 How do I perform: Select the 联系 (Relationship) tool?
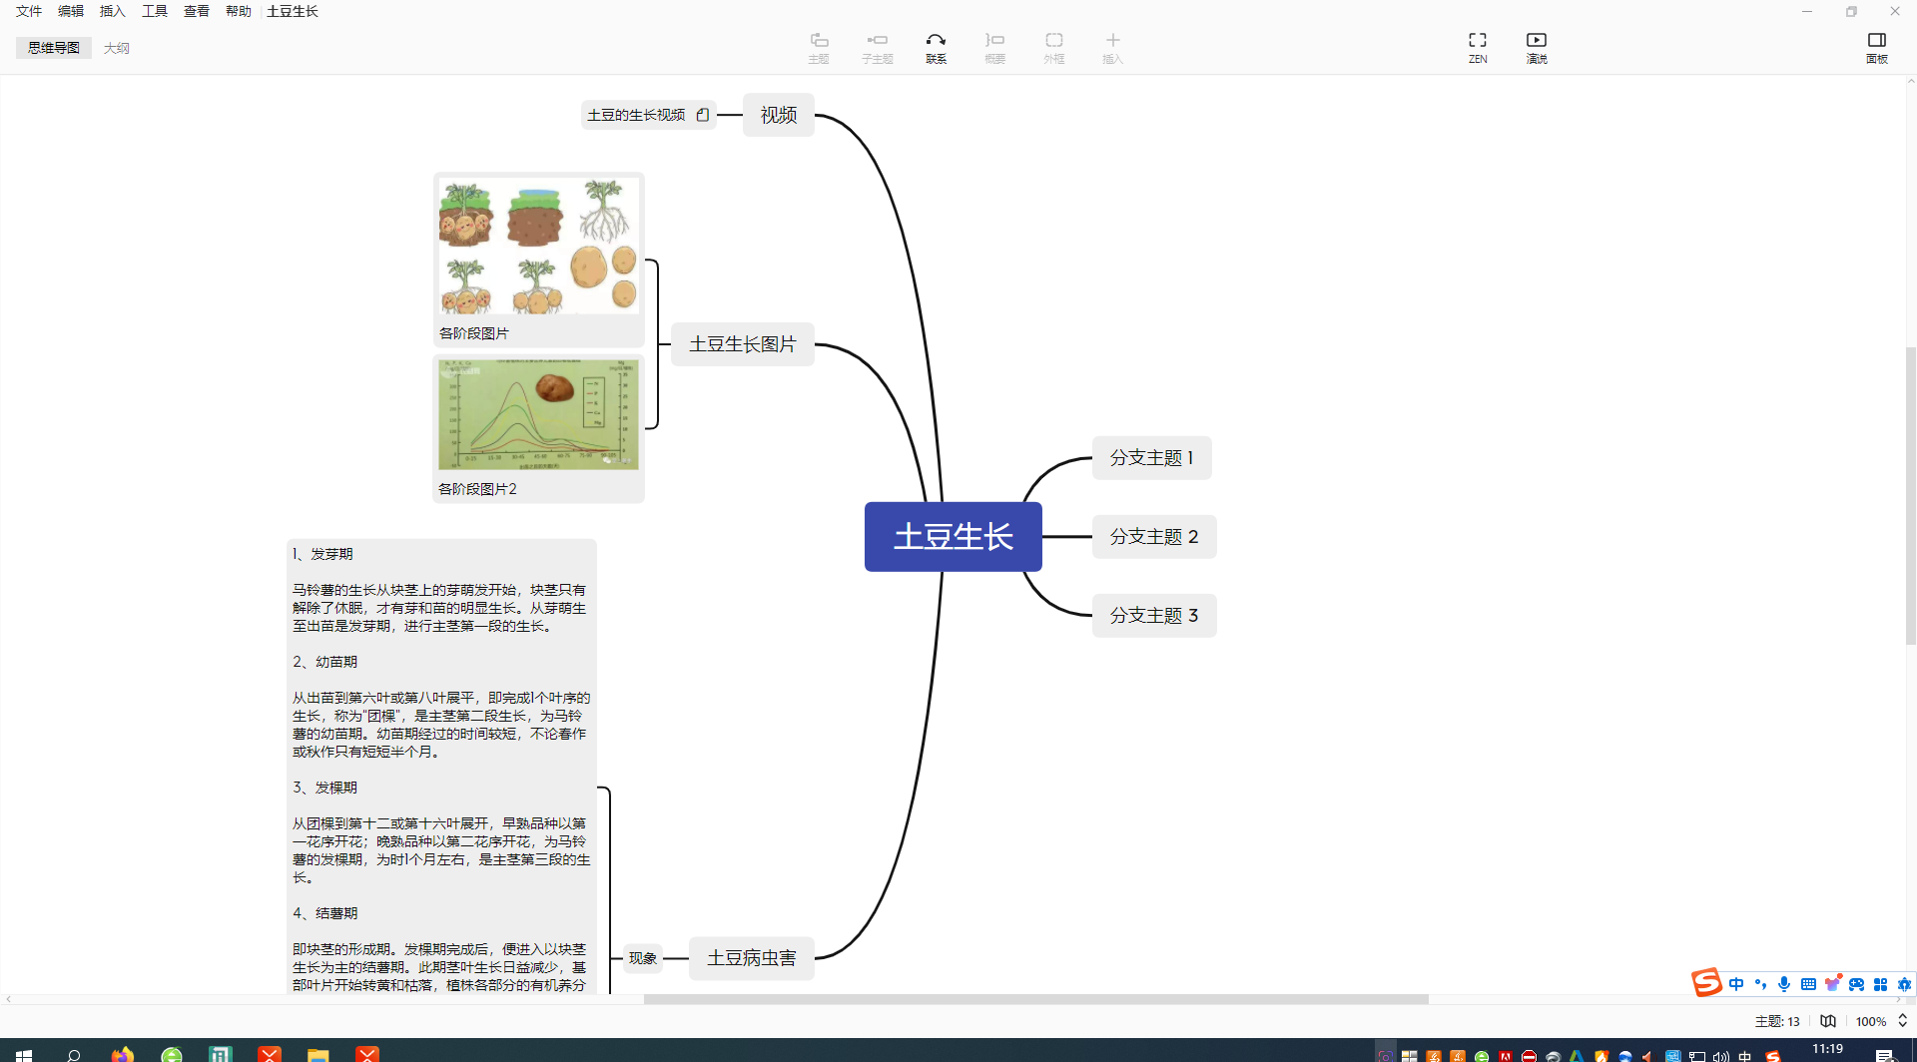[x=936, y=47]
